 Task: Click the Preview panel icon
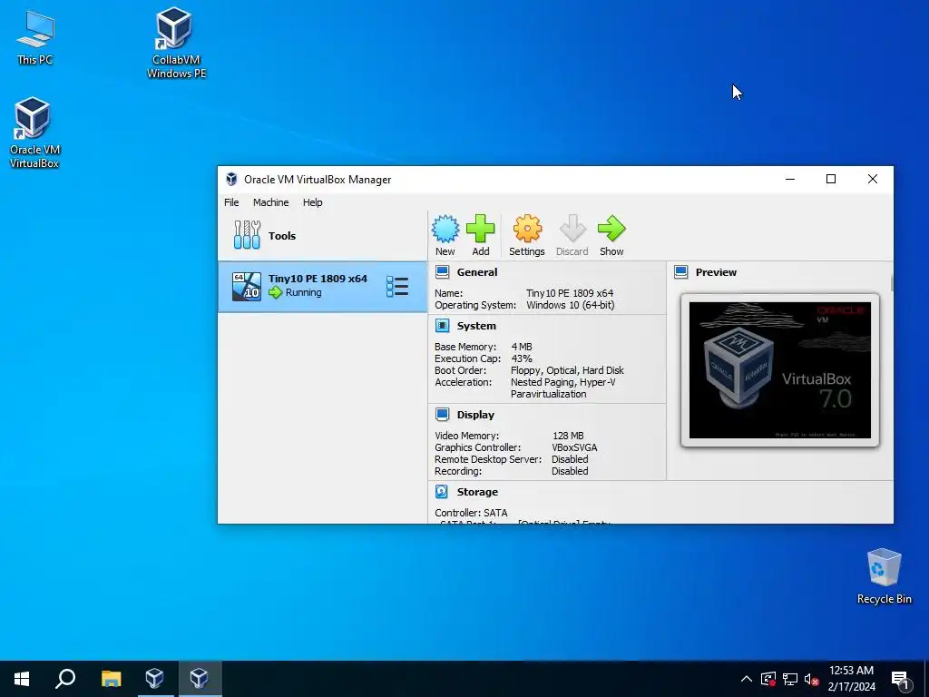click(x=681, y=272)
